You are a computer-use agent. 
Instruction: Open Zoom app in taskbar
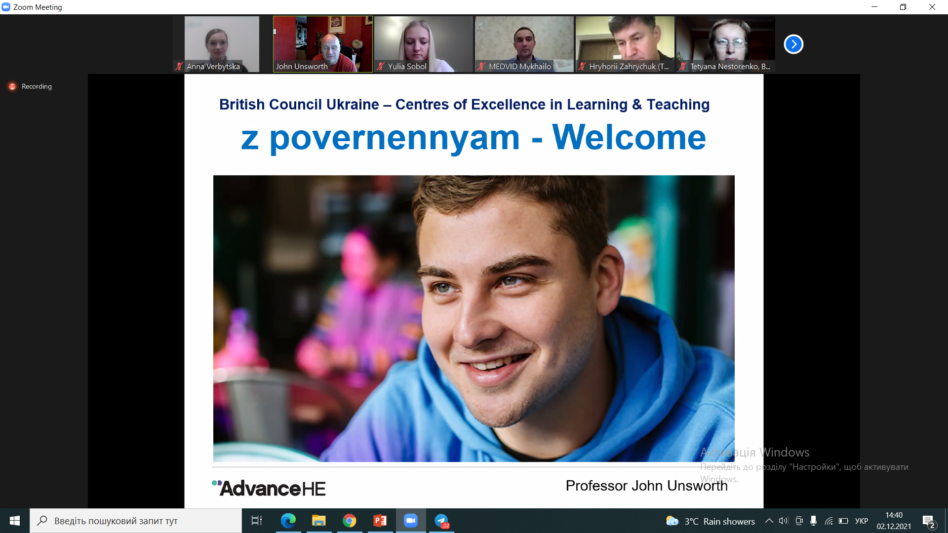point(410,521)
